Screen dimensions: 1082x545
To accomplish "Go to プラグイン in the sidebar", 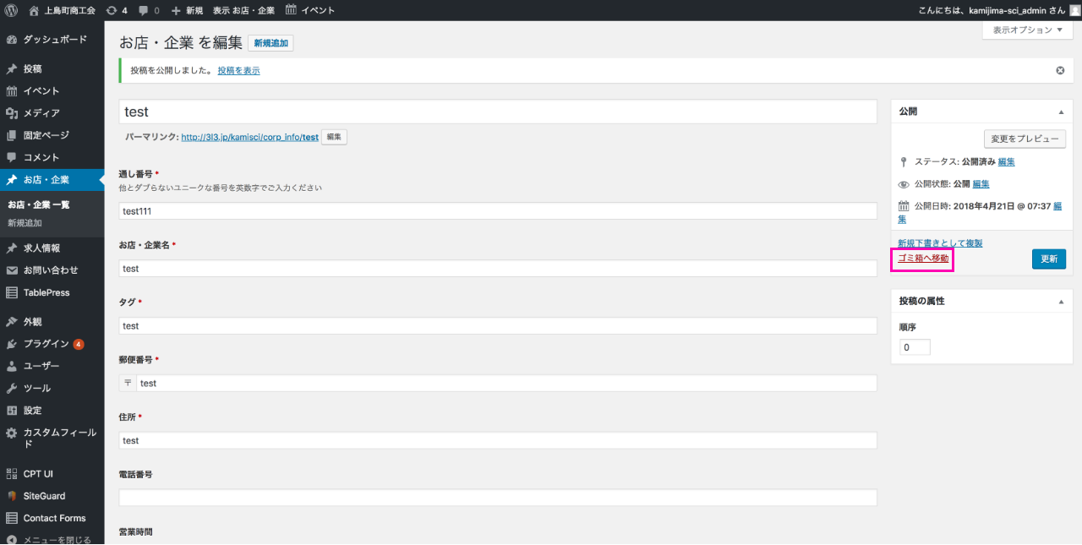I will [46, 344].
